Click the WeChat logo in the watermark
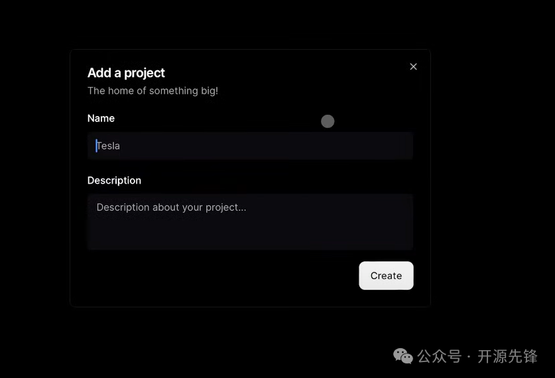 (402, 356)
